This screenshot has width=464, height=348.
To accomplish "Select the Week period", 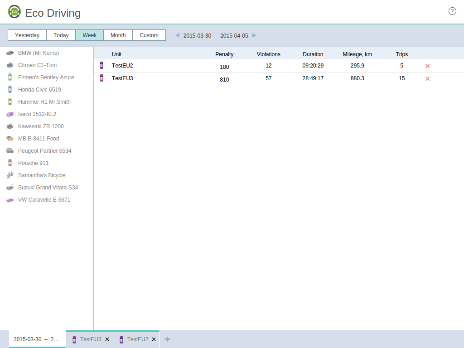I will (x=89, y=35).
